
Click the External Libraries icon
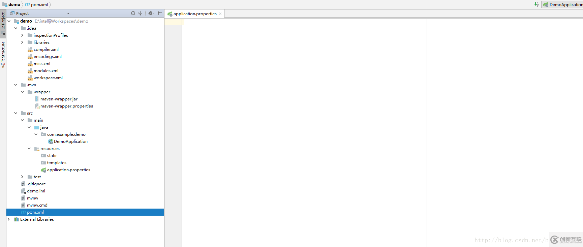coord(17,219)
